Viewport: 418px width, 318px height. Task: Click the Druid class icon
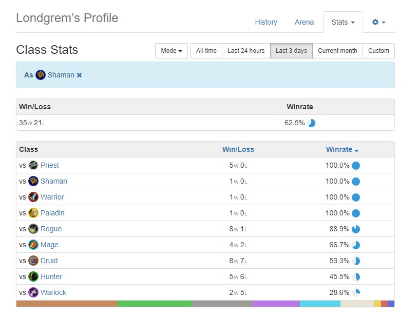pyautogui.click(x=33, y=261)
